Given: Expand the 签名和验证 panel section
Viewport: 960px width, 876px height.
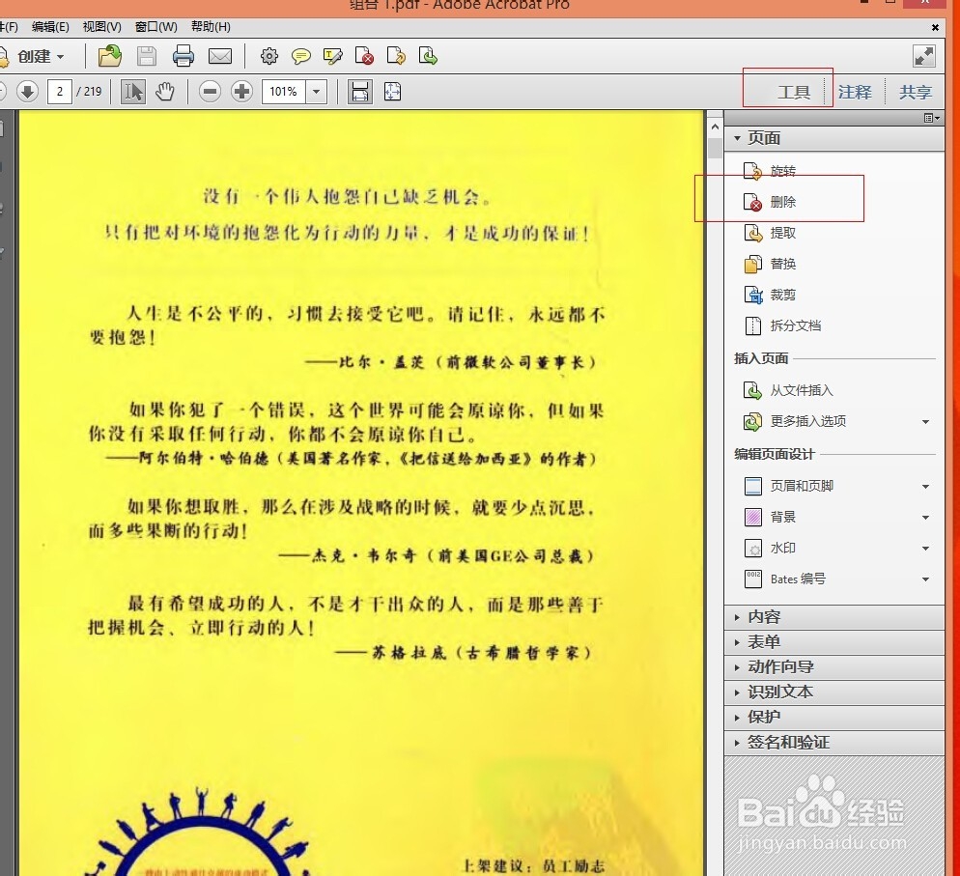Looking at the screenshot, I should [x=833, y=743].
